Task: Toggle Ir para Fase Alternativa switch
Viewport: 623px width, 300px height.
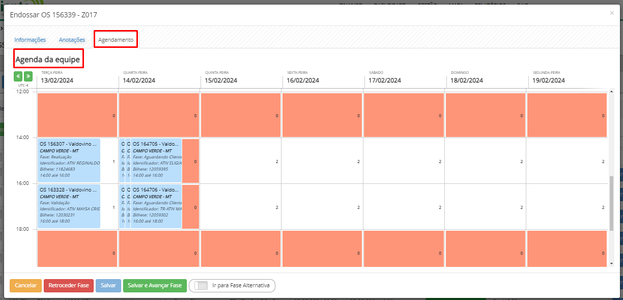Action: 201,286
